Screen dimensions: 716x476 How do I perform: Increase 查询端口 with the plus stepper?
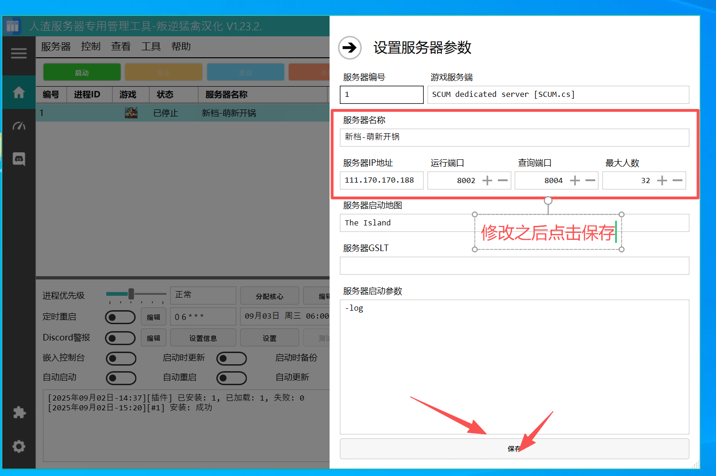(x=575, y=180)
